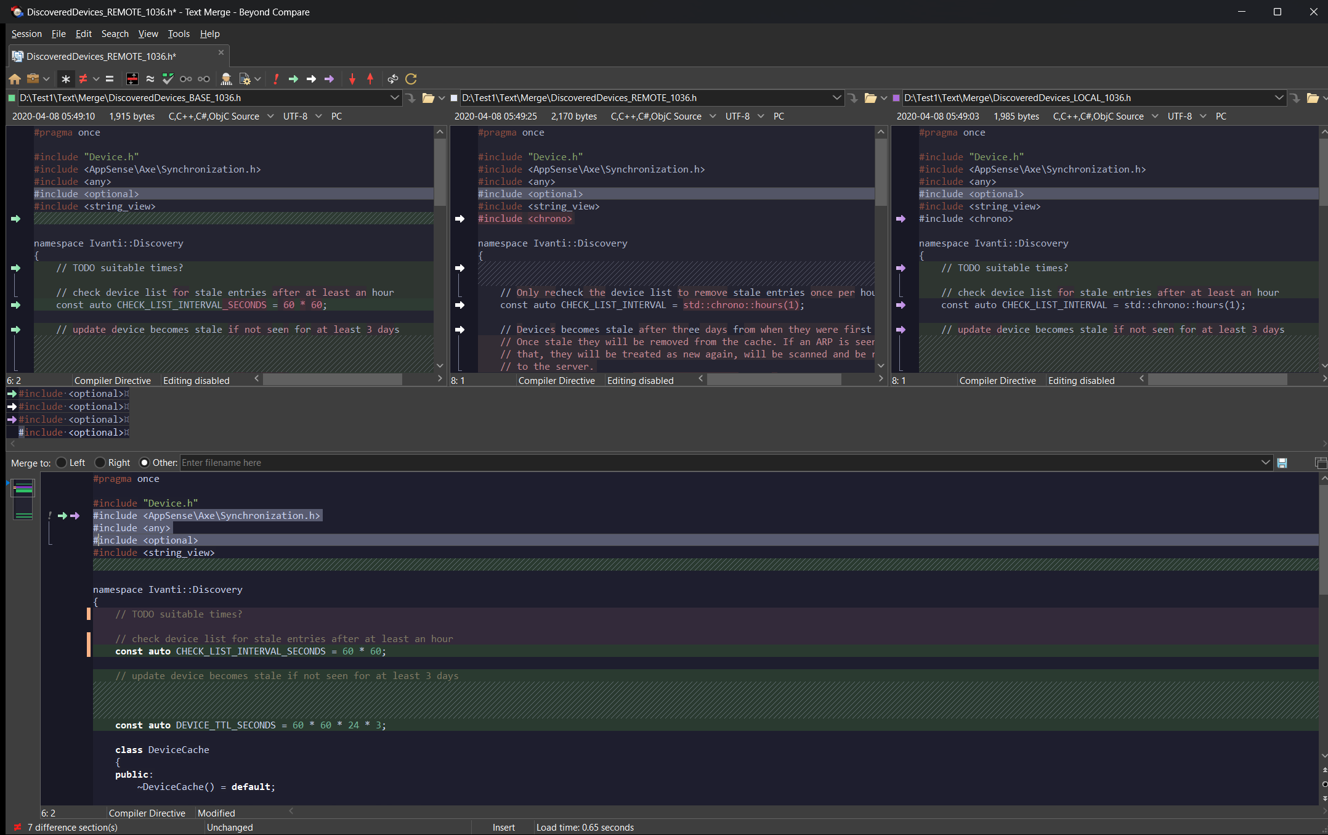The height and width of the screenshot is (835, 1328).
Task: Toggle Show Differences not-equal filter
Action: (x=83, y=79)
